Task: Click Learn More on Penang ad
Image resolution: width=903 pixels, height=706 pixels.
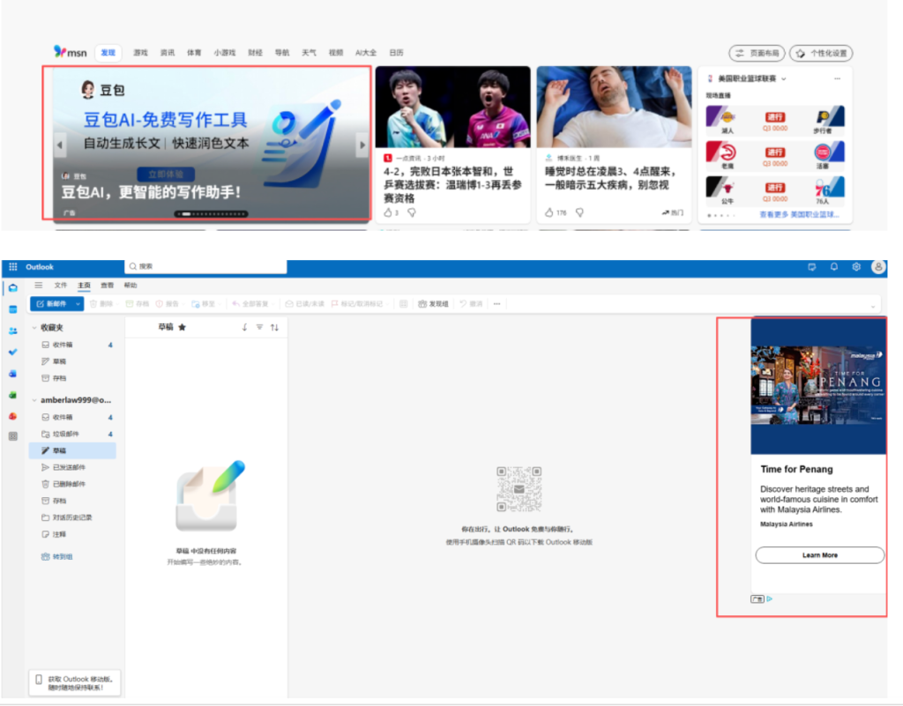Action: pos(819,555)
